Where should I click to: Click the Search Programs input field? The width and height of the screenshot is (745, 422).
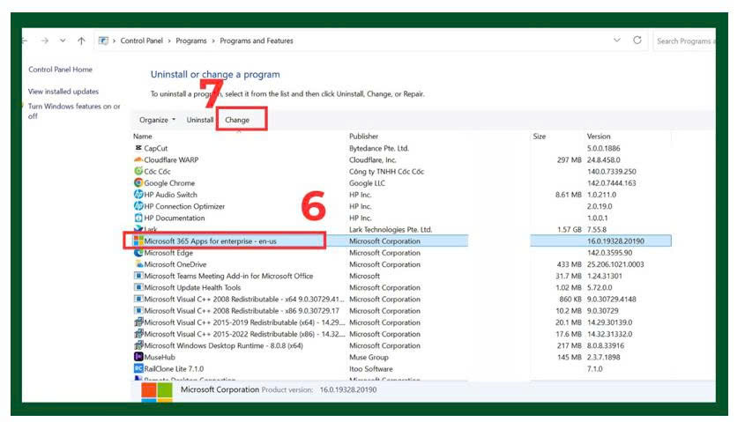tap(685, 41)
